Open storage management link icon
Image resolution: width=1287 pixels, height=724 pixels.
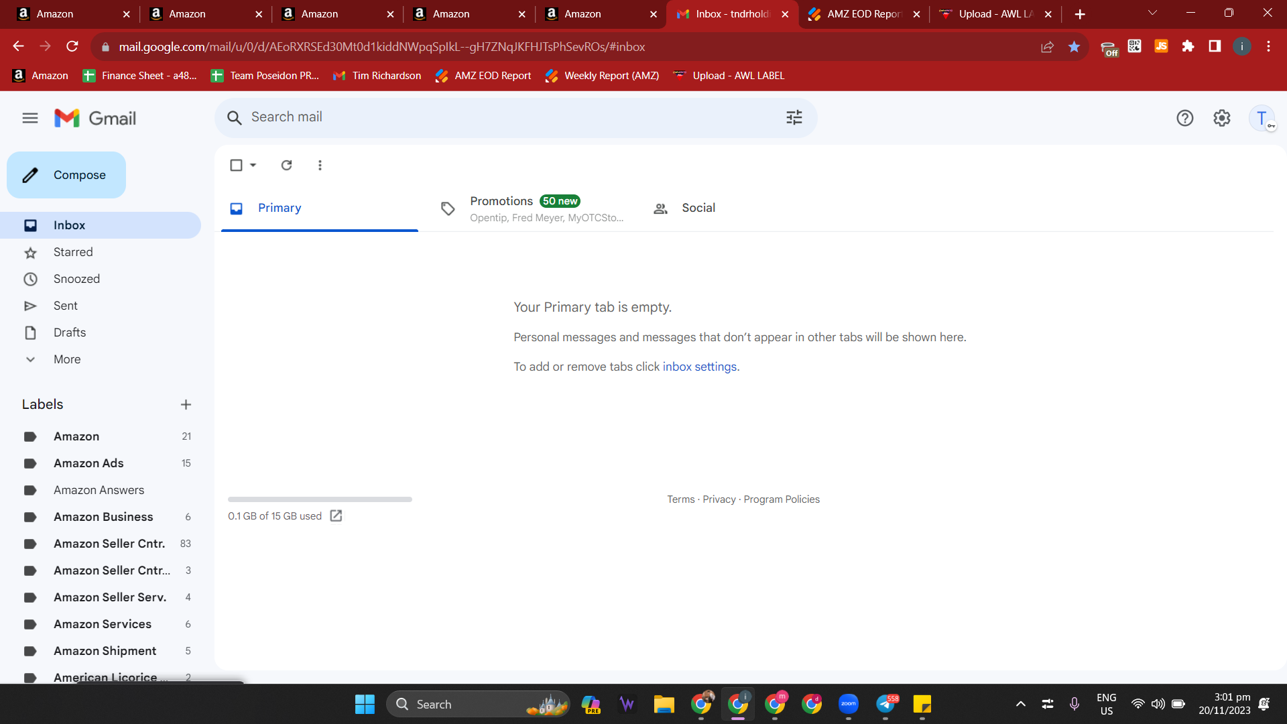(336, 516)
